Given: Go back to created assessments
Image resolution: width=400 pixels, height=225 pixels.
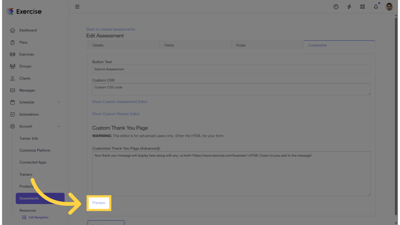Looking at the screenshot, I should point(110,29).
